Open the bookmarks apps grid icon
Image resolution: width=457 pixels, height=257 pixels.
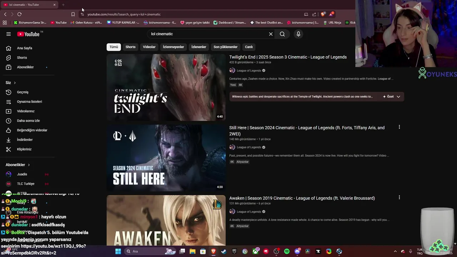[x=5, y=22]
